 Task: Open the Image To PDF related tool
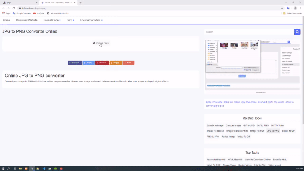256,131
